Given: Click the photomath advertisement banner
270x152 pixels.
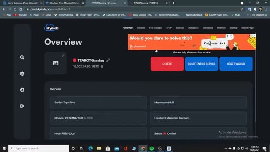Looking at the screenshot, I should 192,42.
